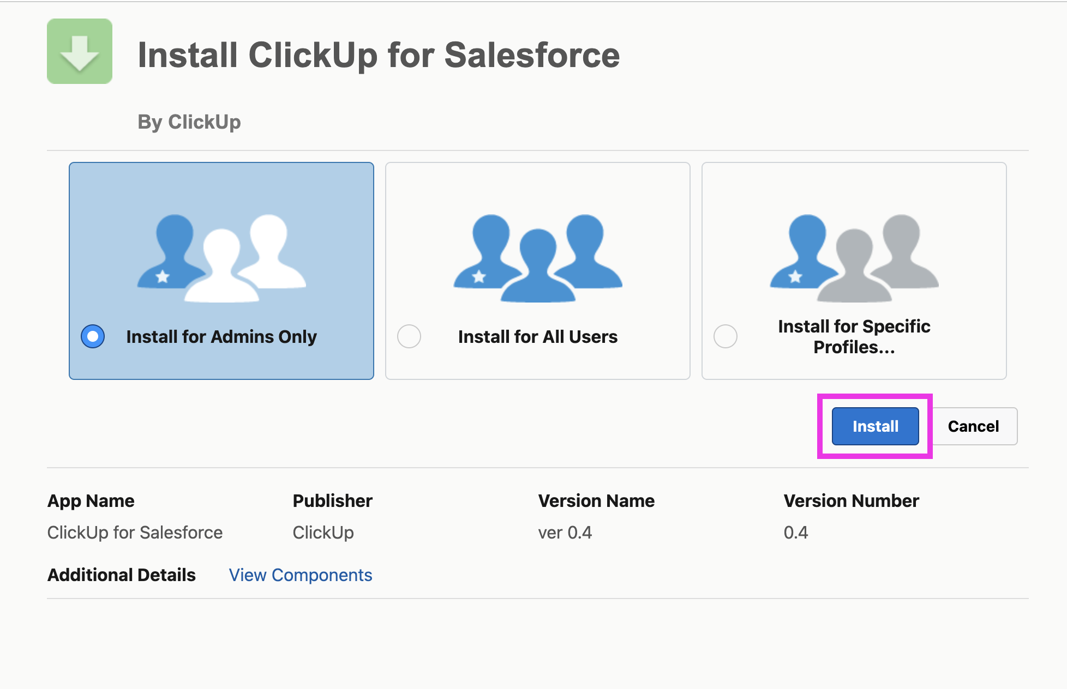
Task: Click the admins-only people group icon
Action: point(221,258)
